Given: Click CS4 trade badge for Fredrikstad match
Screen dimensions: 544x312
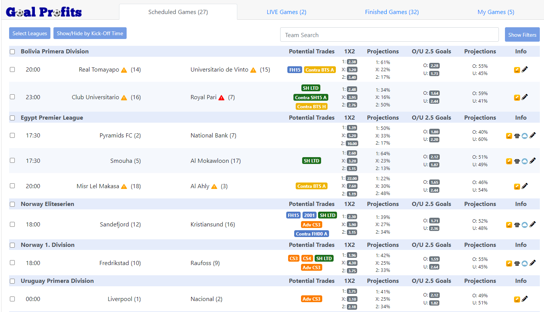Looking at the screenshot, I should (x=307, y=259).
